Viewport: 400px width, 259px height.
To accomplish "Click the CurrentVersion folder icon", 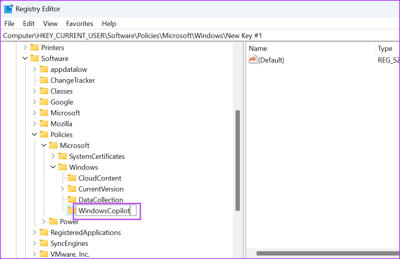I will pos(72,189).
